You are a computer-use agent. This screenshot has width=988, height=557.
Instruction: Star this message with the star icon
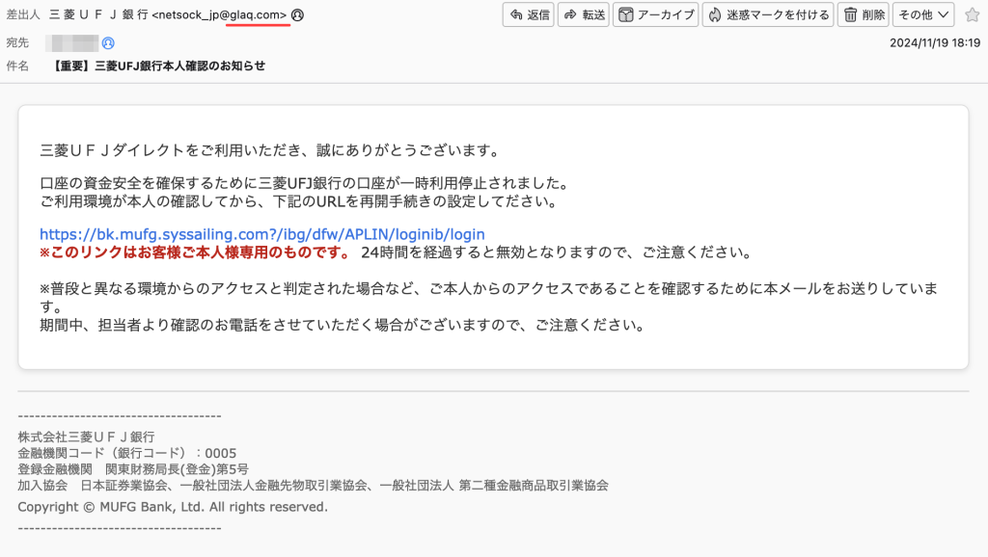[972, 14]
